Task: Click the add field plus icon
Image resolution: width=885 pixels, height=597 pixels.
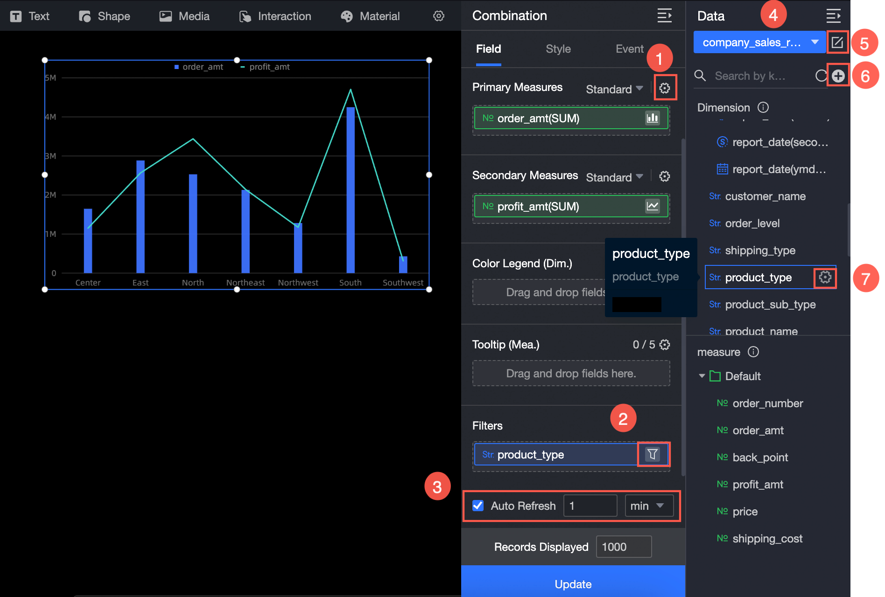Action: pyautogui.click(x=838, y=76)
